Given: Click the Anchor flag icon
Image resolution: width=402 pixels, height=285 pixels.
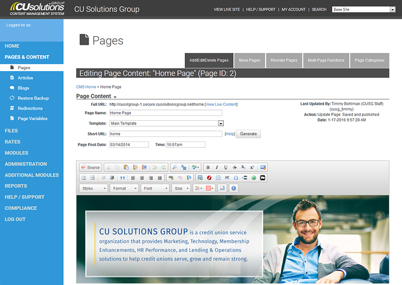Looking at the screenshot, I should 189,178.
